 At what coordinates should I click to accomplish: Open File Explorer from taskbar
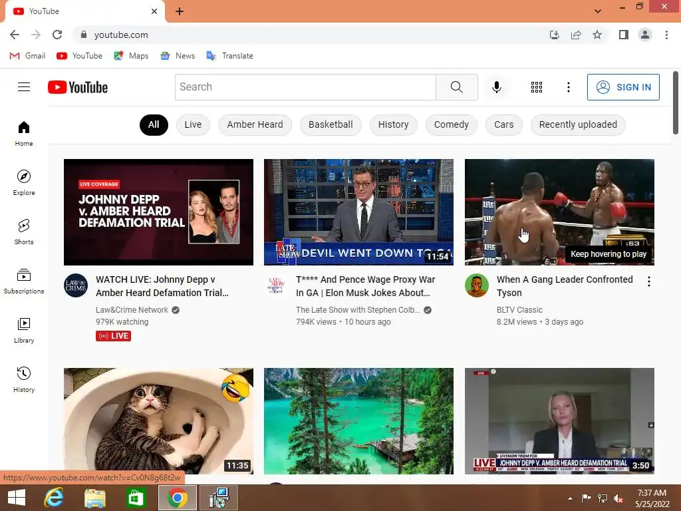pos(94,498)
